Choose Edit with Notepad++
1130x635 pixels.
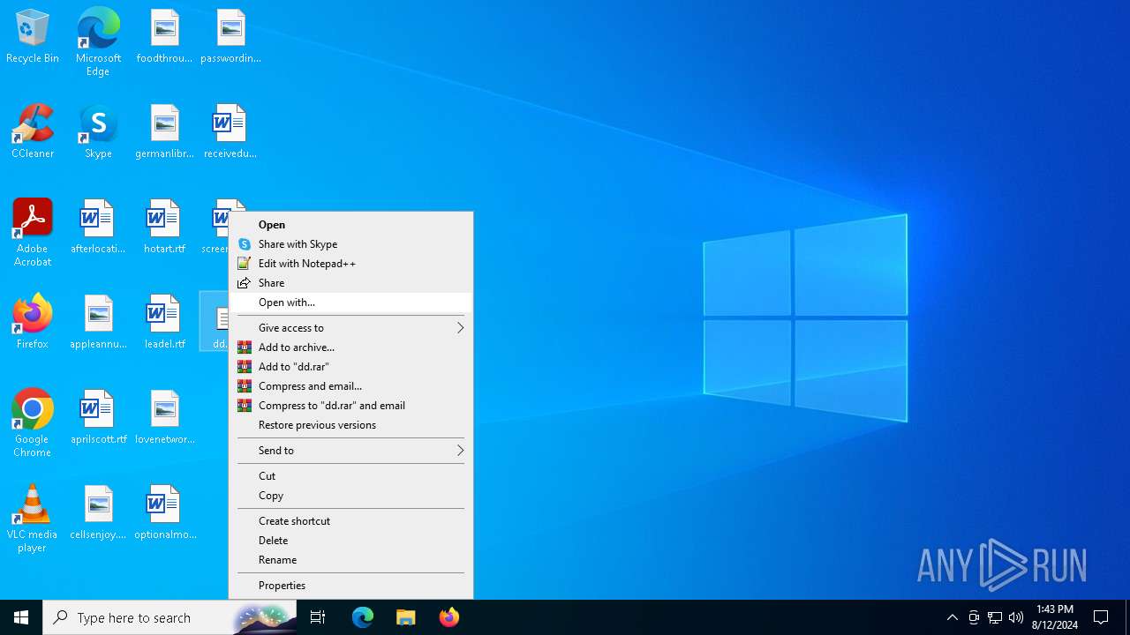[350, 264]
